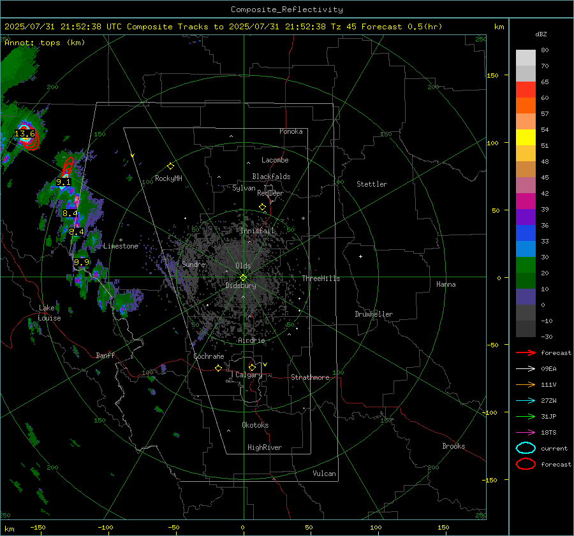Viewport: 574px width, 536px height.
Task: Choose the purple 36-39 dBZ swatch
Action: 526,217
